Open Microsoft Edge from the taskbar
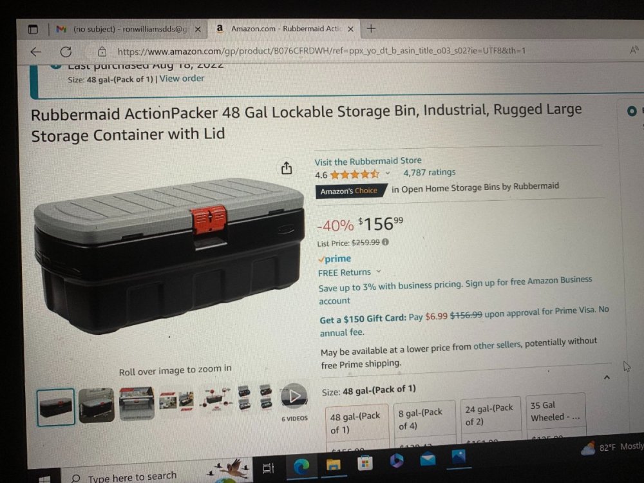 (302, 466)
